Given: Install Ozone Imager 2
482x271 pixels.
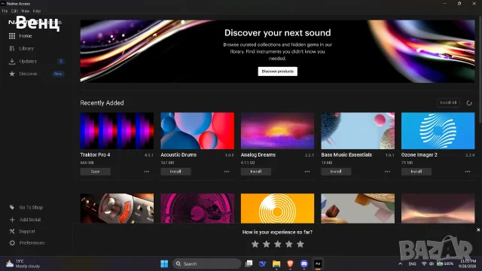Looking at the screenshot, I should coord(416,172).
